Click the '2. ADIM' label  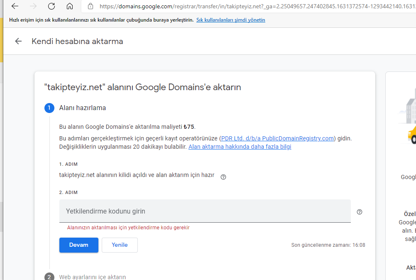pyautogui.click(x=69, y=192)
